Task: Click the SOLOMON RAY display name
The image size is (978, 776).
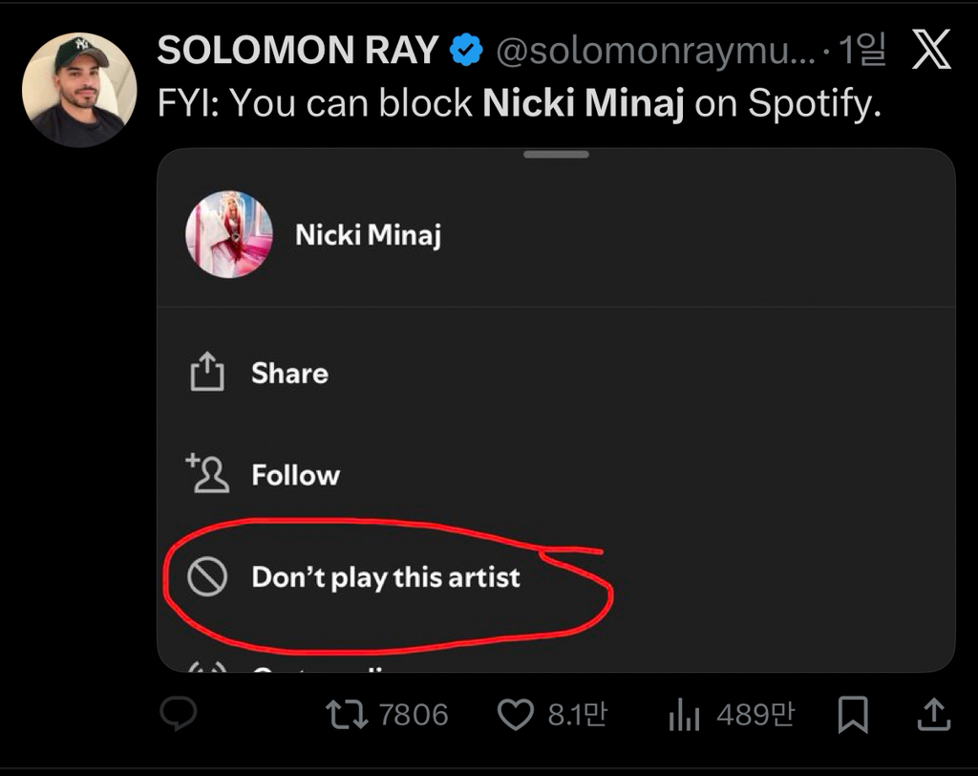Action: (298, 51)
